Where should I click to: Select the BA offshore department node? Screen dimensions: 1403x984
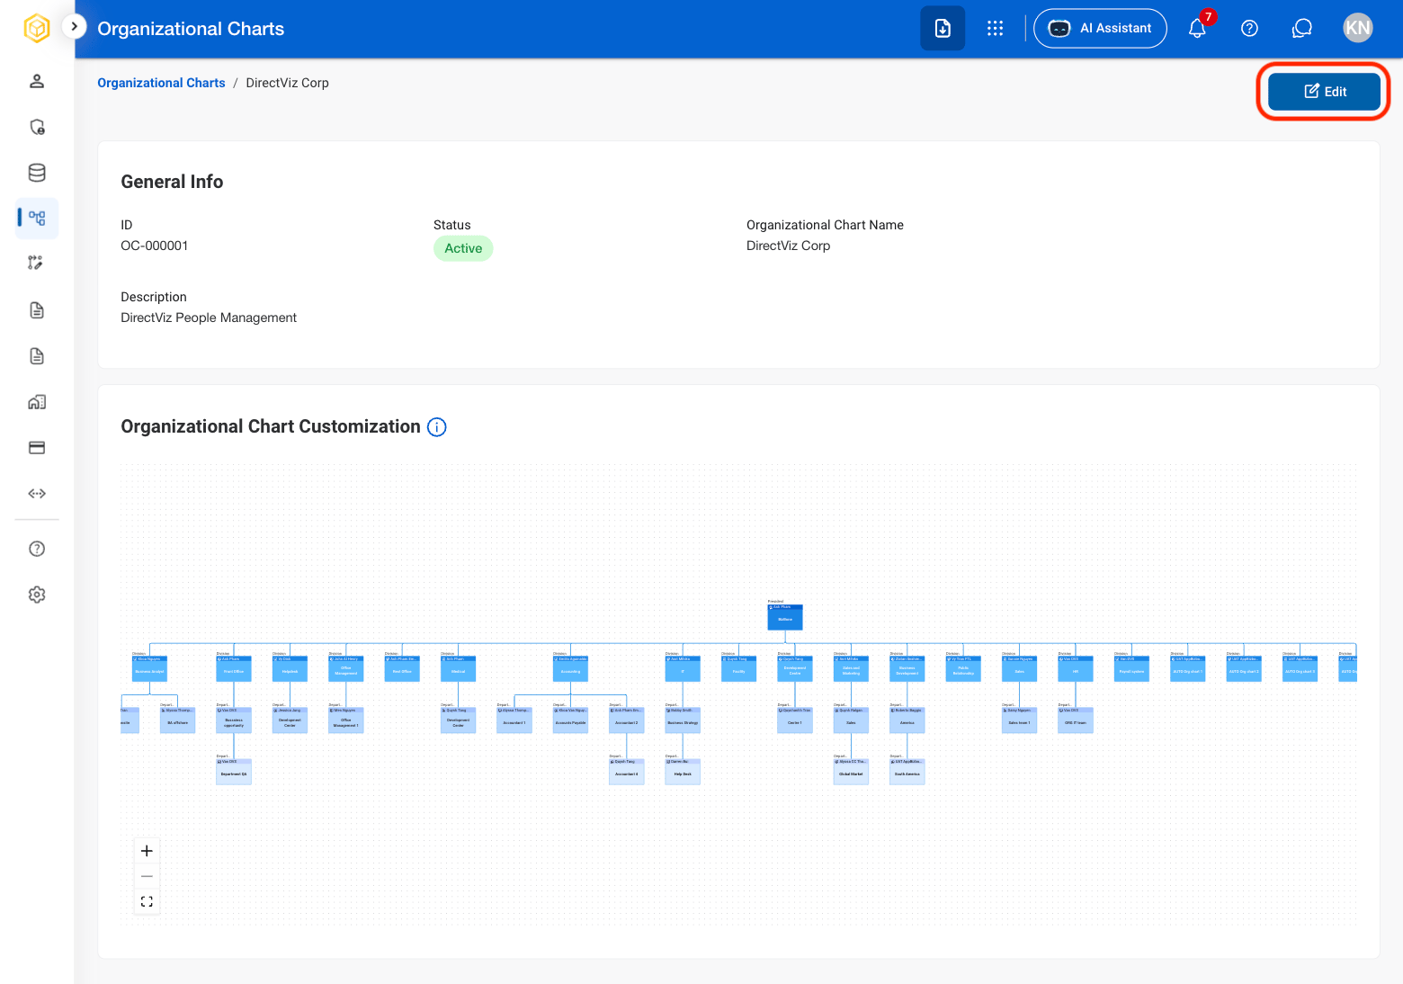pos(177,720)
